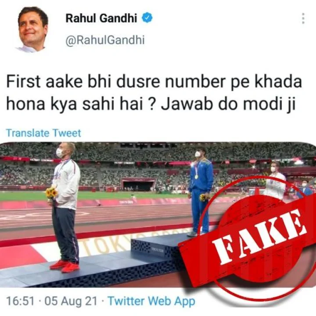The height and width of the screenshot is (316, 316).
Task: Click the "Jawab do modi ji" text line
Action: [228, 104]
